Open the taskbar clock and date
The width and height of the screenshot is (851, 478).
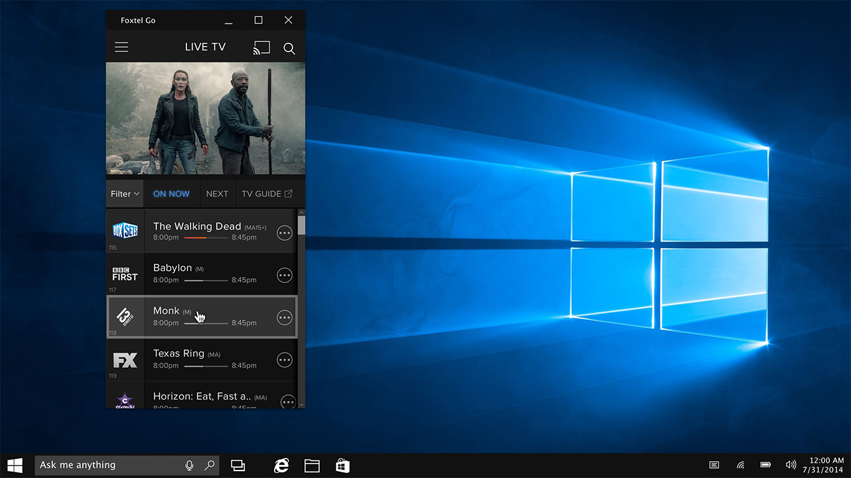click(x=823, y=465)
